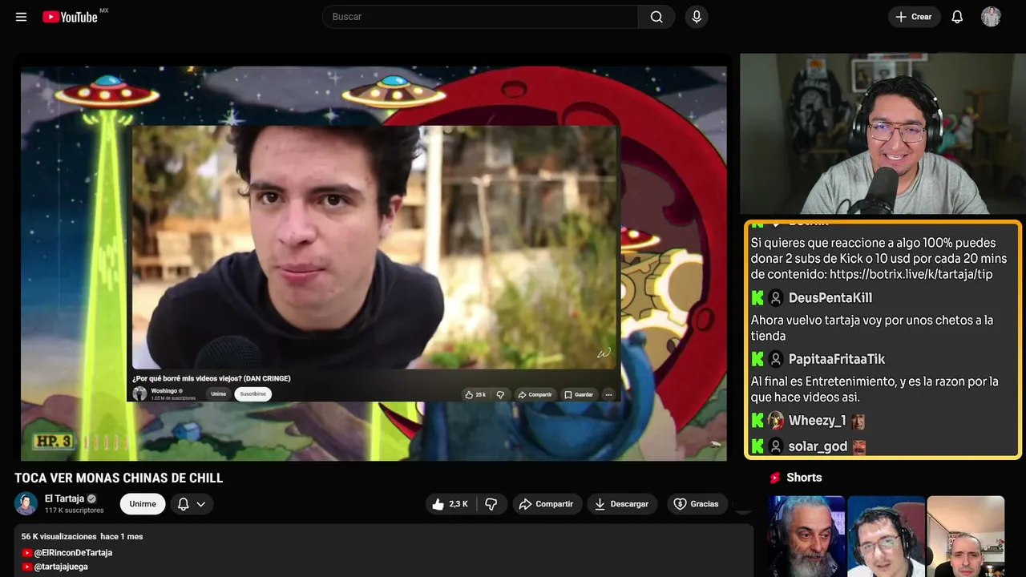Open the botrix.live tip link in chat
Image resolution: width=1026 pixels, height=577 pixels.
pos(911,274)
